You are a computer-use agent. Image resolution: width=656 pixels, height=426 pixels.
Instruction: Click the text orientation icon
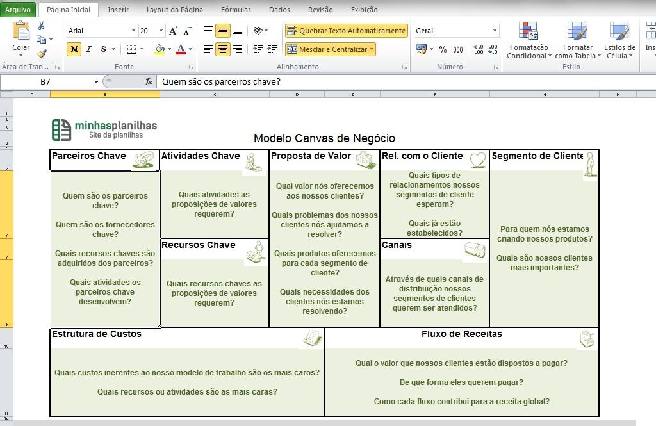pyautogui.click(x=258, y=31)
